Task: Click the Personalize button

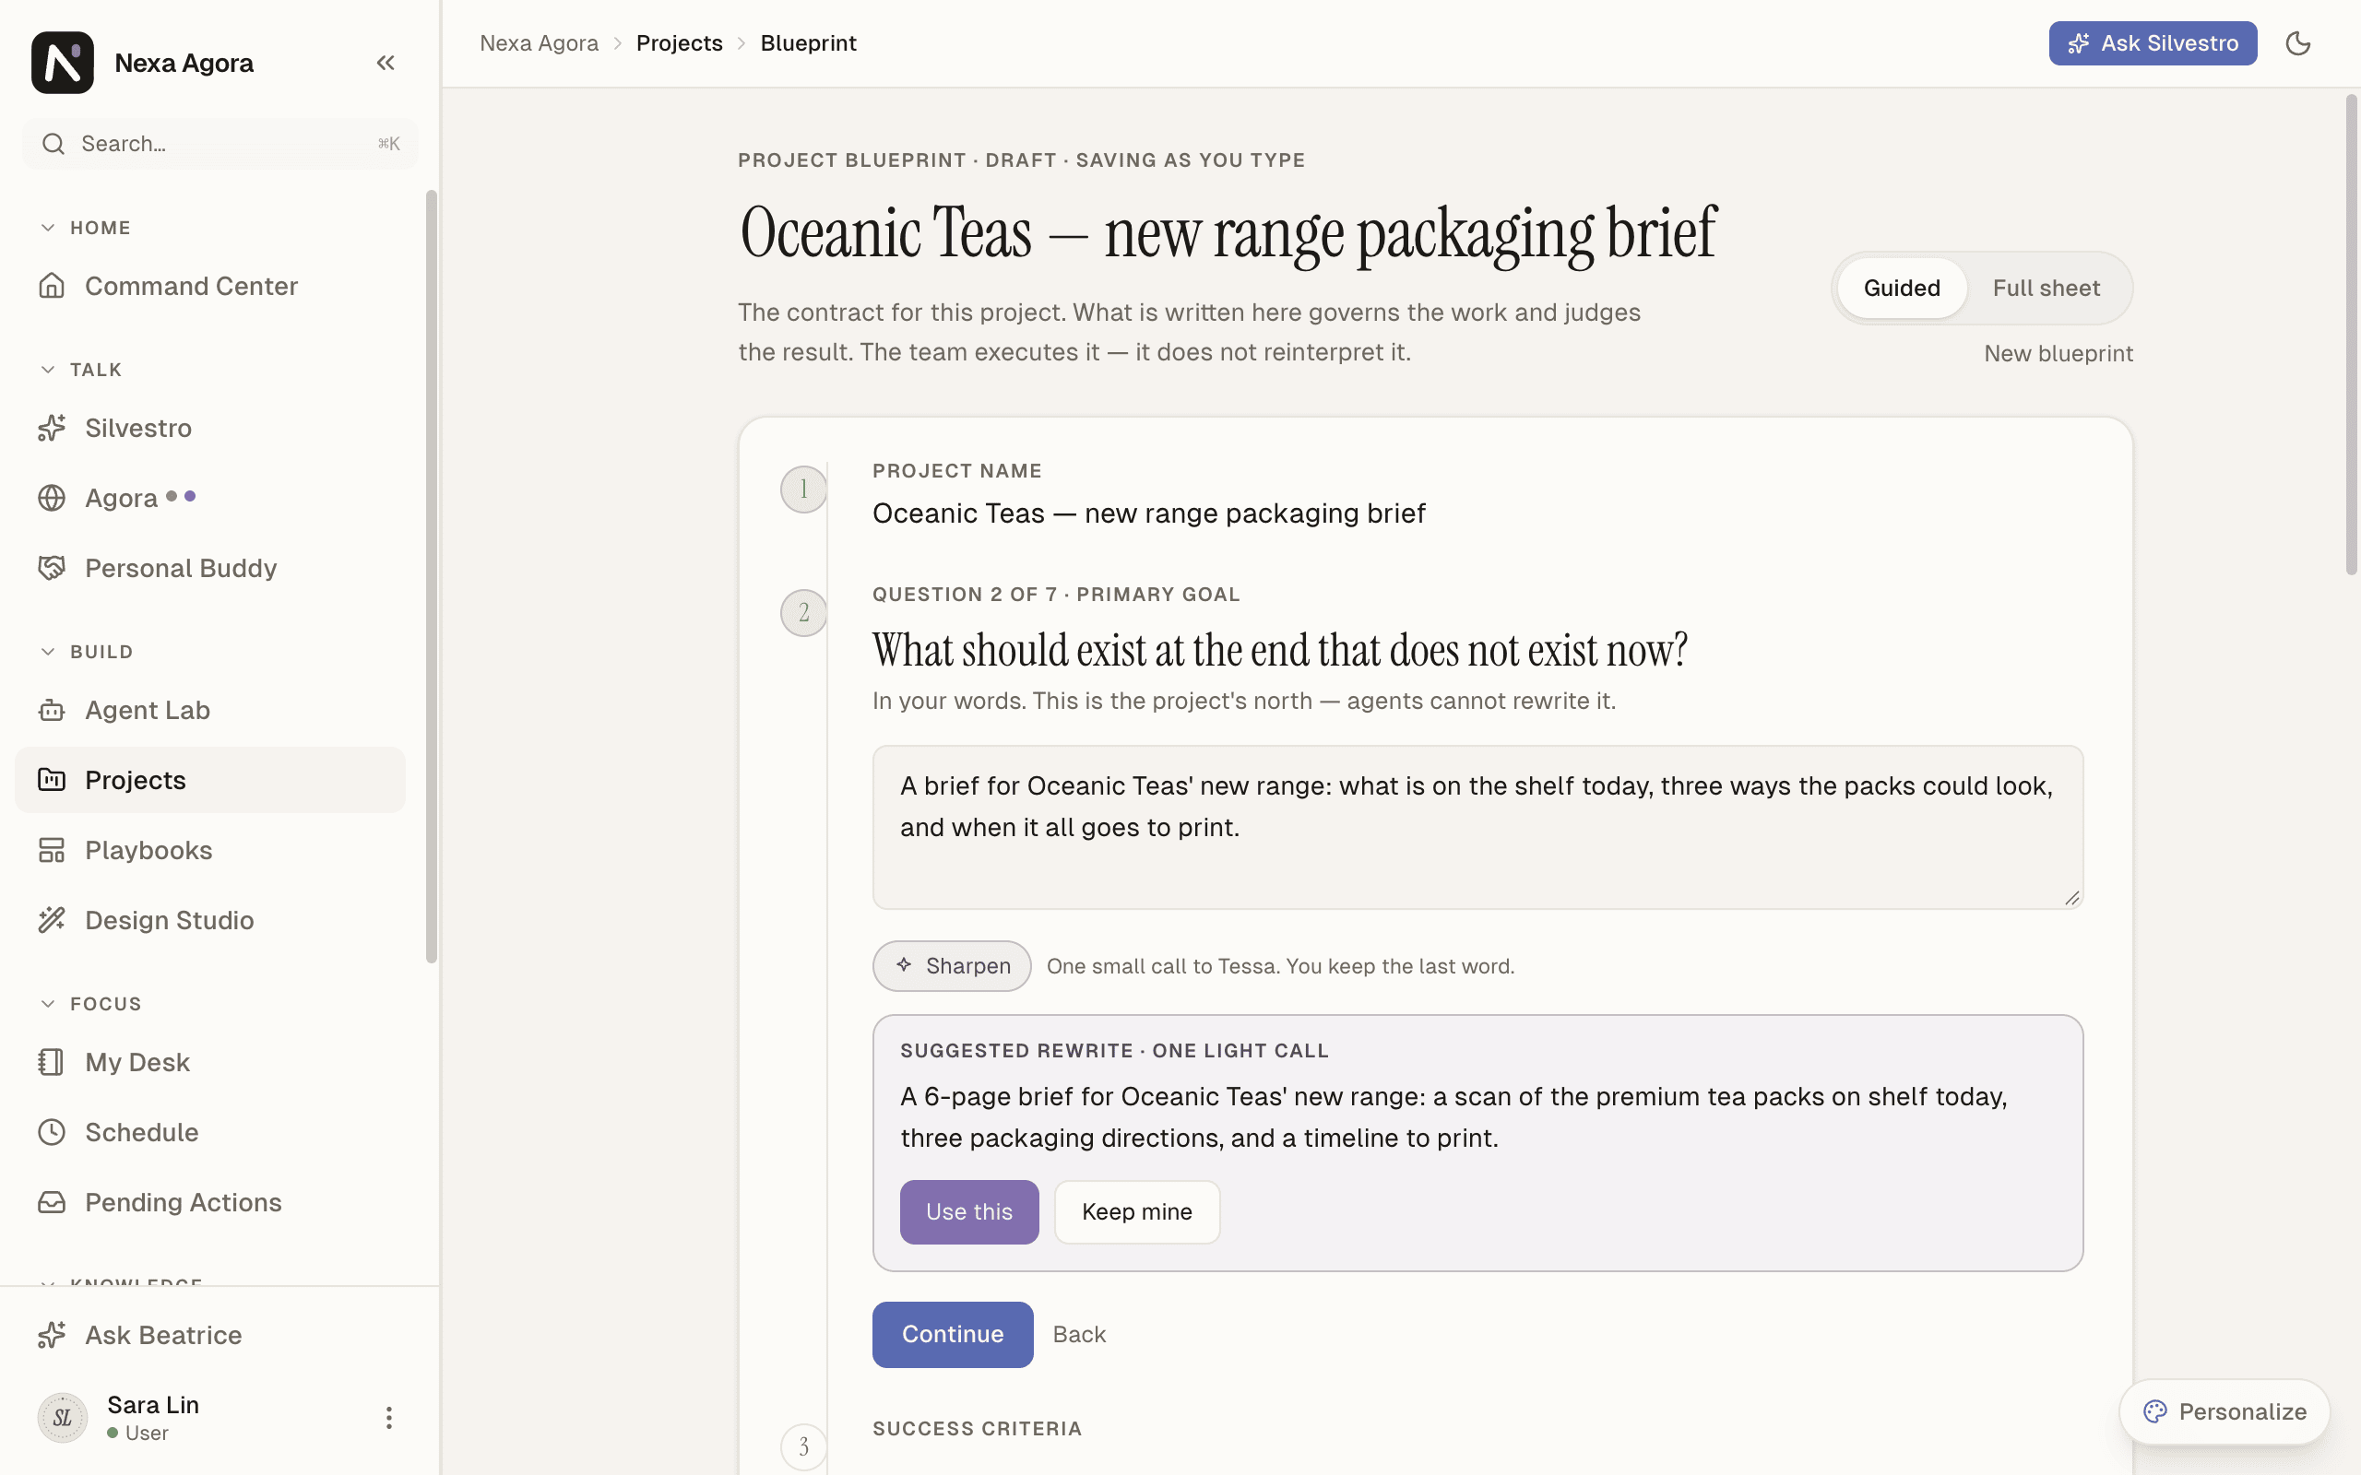Action: pyautogui.click(x=2225, y=1411)
